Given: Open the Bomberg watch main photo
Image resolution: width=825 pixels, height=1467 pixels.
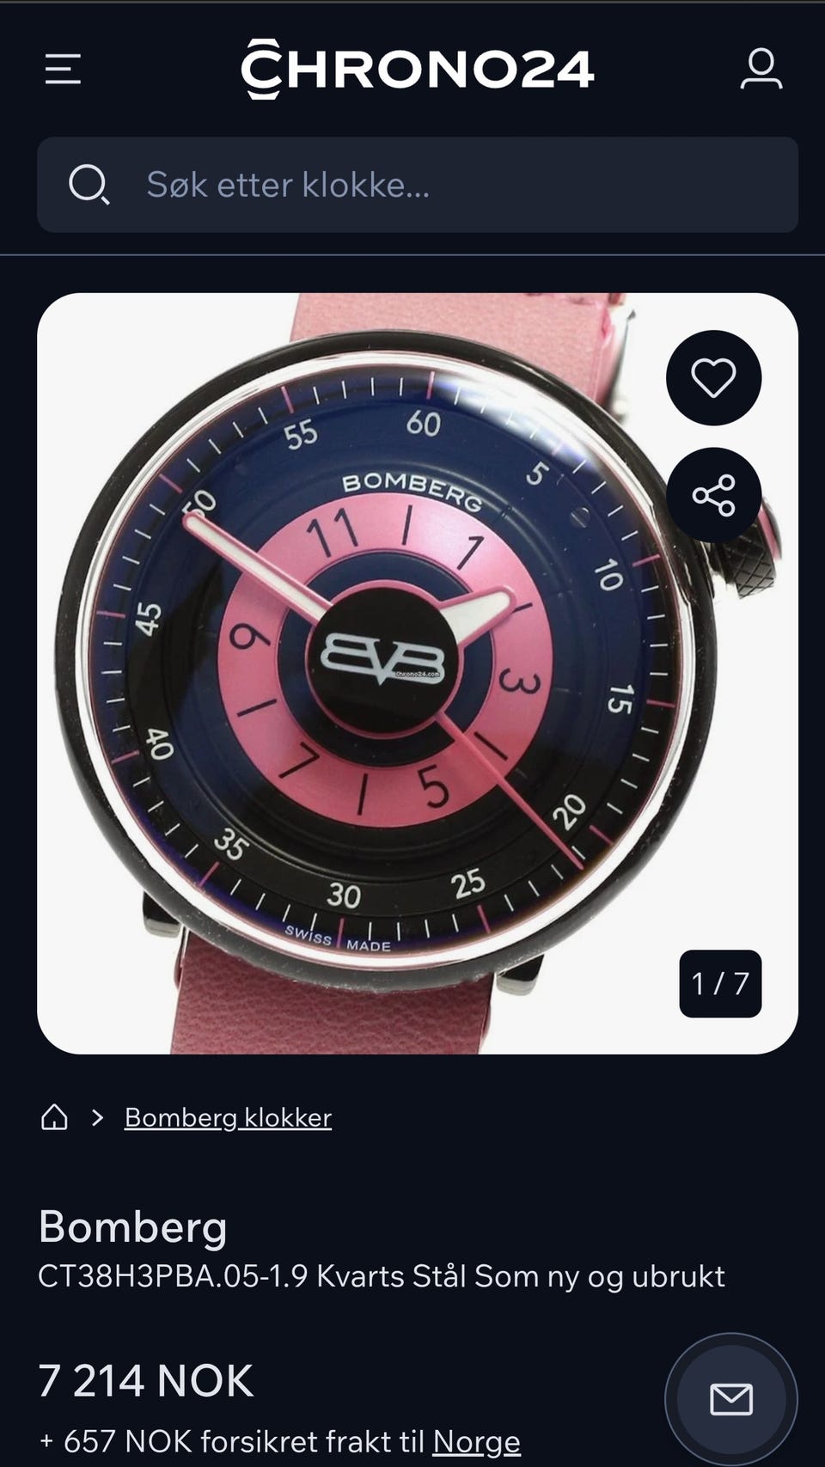Looking at the screenshot, I should 418,674.
